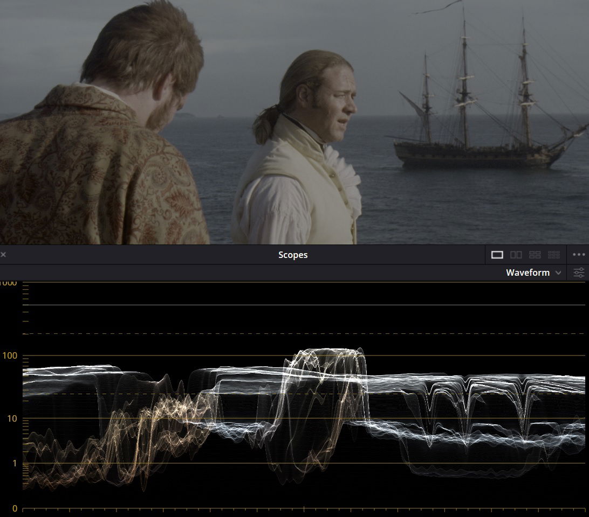The height and width of the screenshot is (517, 589).
Task: Open the Scopes options menu (three dots)
Action: point(579,255)
